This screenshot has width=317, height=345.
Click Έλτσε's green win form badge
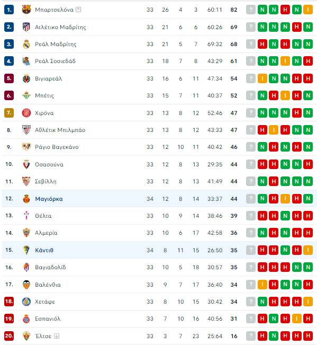click(274, 336)
